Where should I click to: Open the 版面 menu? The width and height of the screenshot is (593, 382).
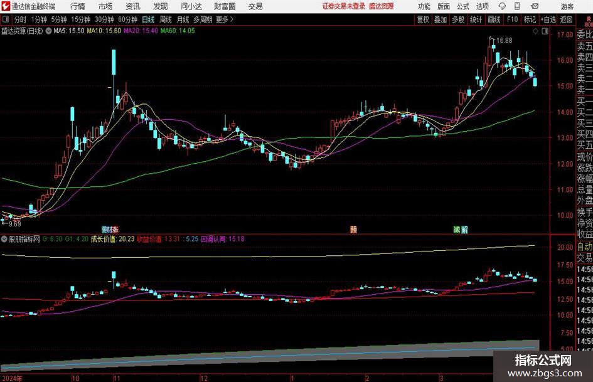click(x=443, y=6)
